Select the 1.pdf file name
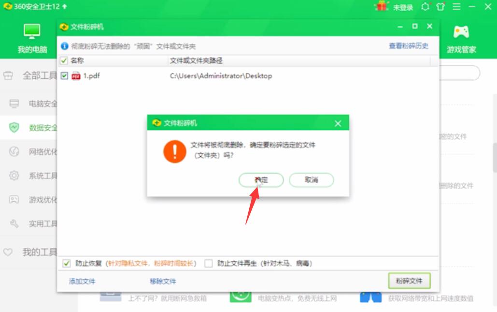Viewport: 497px width, 312px height. (x=91, y=76)
